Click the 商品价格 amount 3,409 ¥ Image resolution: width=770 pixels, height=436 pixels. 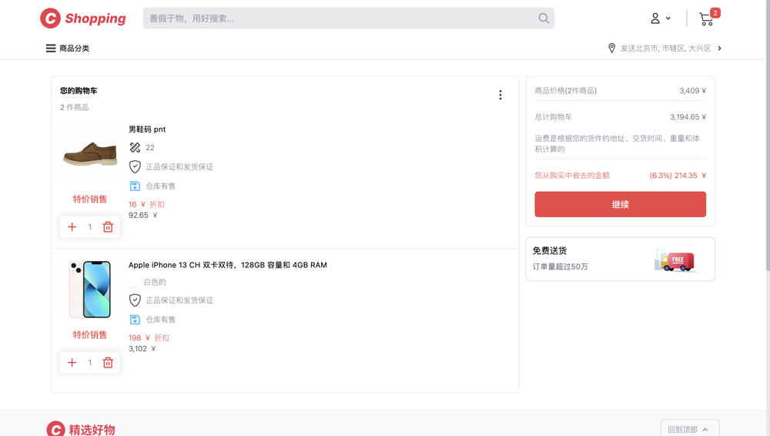pyautogui.click(x=693, y=90)
